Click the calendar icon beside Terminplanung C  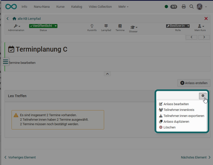pos(11,49)
